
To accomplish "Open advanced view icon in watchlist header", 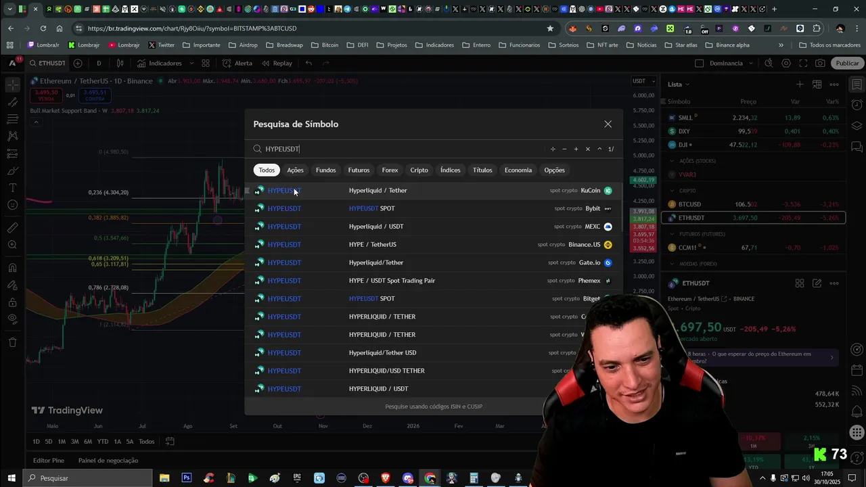I will [817, 85].
